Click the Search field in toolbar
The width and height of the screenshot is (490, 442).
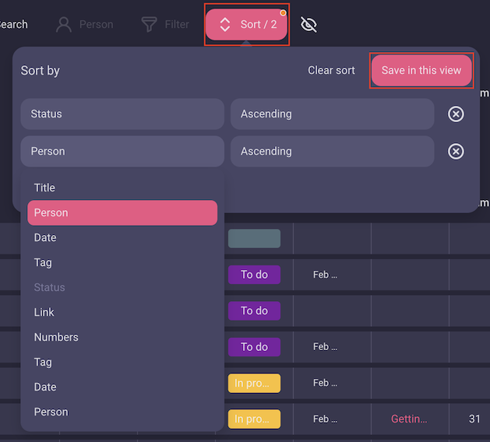point(12,24)
